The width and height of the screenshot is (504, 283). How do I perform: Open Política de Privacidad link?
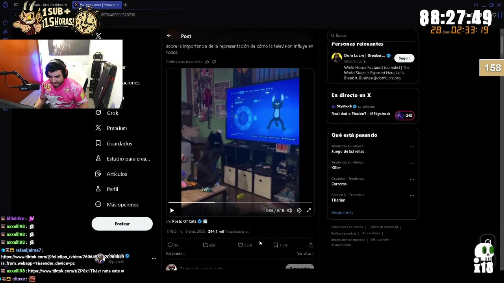click(x=384, y=227)
